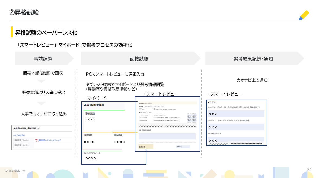Click the text カオナビ上で通知
The image size is (316, 178).
tap(252, 80)
